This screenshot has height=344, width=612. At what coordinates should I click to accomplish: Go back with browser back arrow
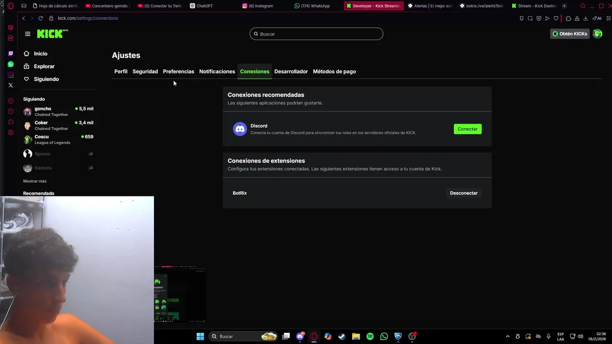23,18
